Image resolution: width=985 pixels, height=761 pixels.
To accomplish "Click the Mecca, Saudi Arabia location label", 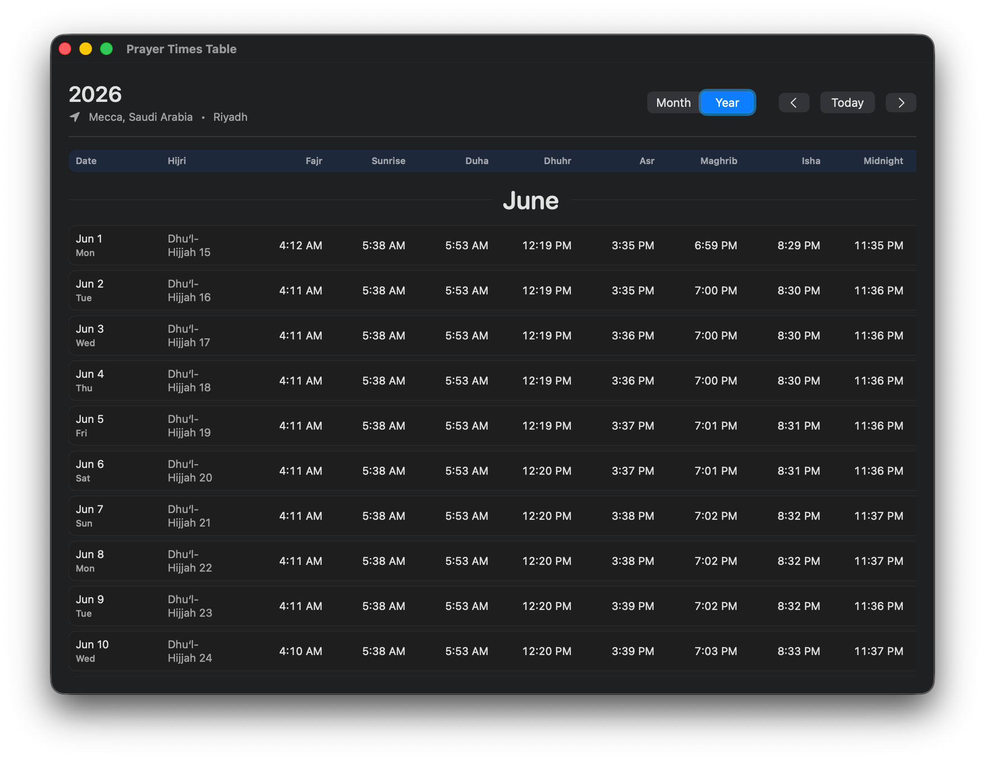I will tap(141, 117).
